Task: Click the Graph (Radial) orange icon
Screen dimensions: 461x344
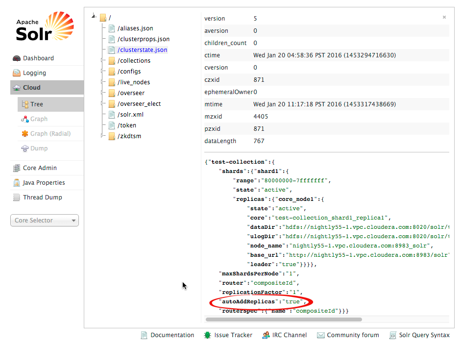Action: click(x=24, y=134)
